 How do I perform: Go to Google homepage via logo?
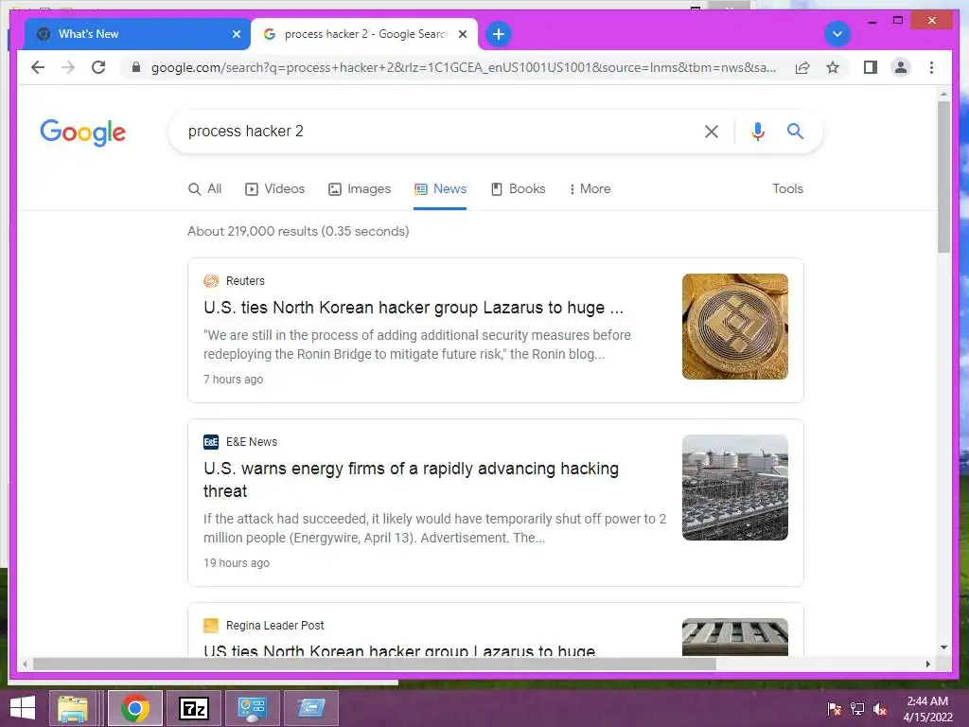click(83, 132)
